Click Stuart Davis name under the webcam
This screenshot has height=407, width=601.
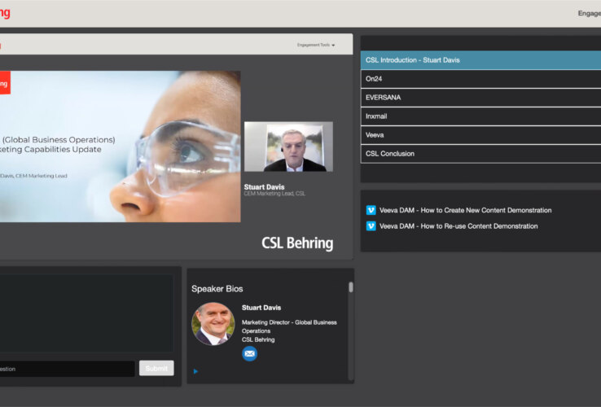264,187
